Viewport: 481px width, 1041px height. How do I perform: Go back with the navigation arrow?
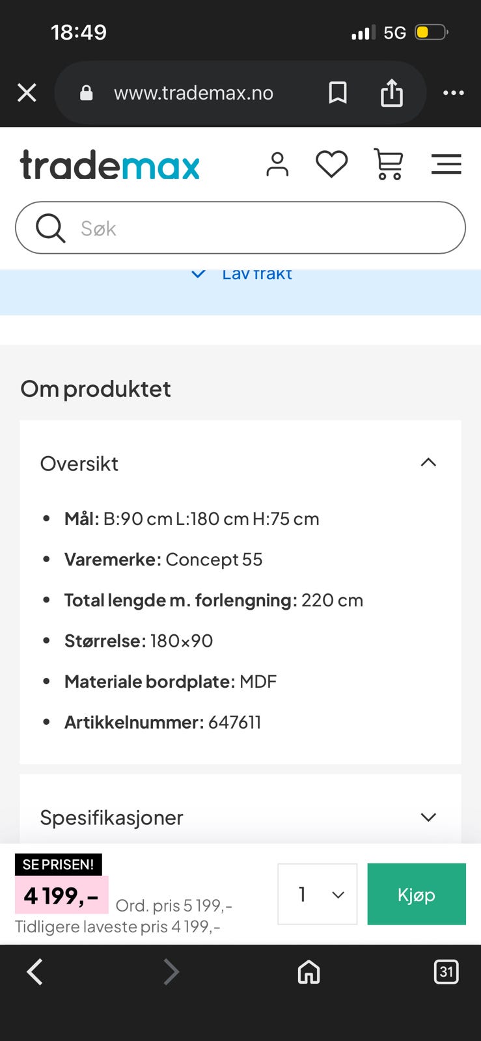34,972
